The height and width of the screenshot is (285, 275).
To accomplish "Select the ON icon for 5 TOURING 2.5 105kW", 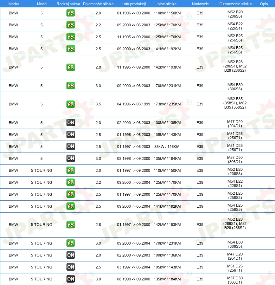I will click(x=71, y=267).
